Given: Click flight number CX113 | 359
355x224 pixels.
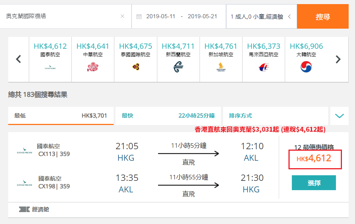Looking at the screenshot, I should click(54, 154).
